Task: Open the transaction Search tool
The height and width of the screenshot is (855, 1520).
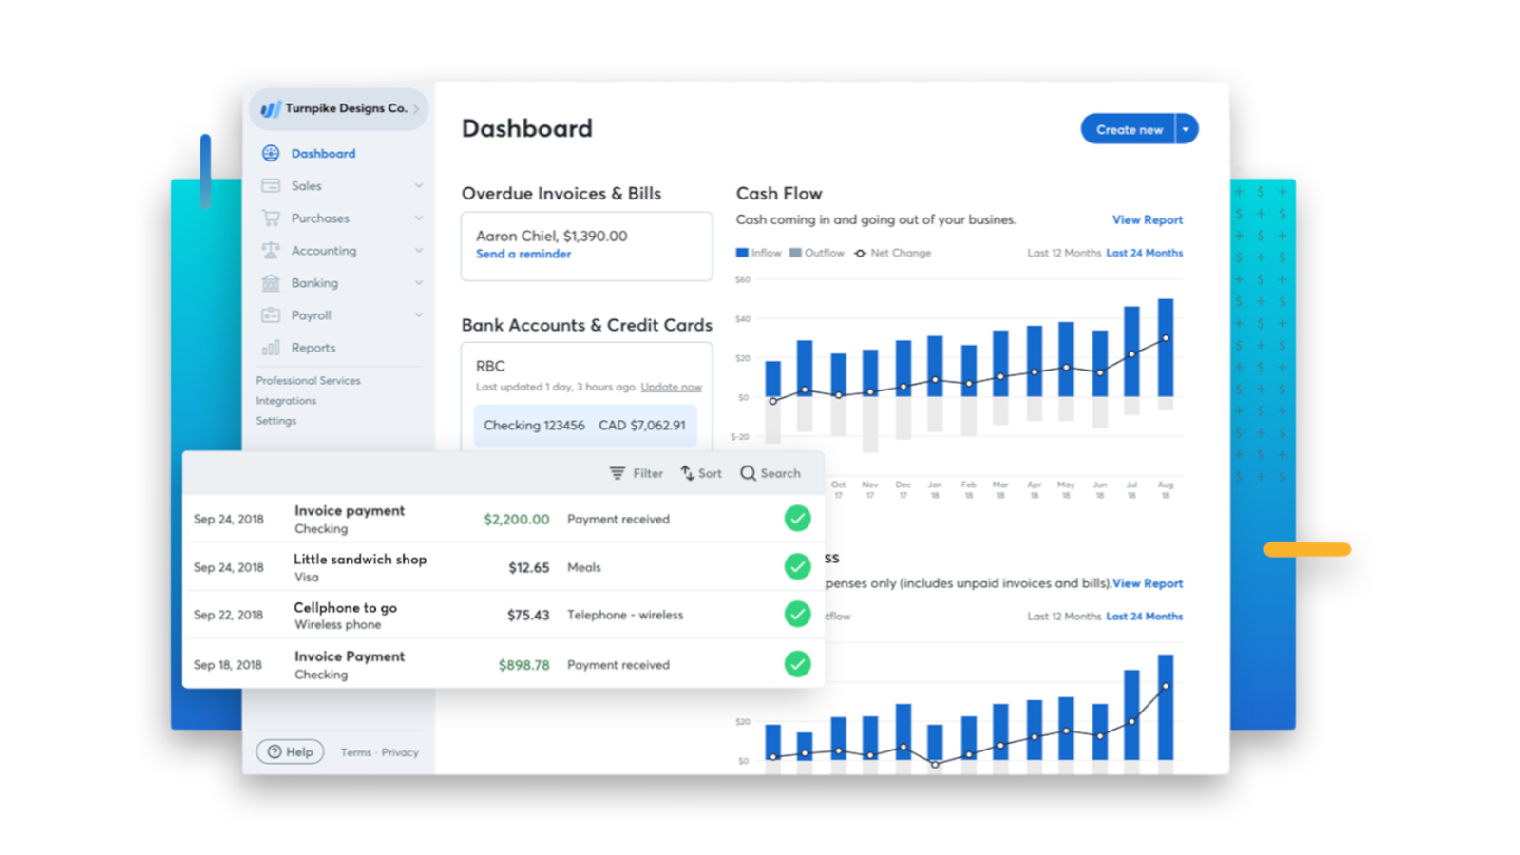Action: coord(770,473)
